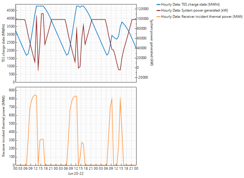This screenshot has height=178, width=244.
Task: Click the rightmost orange spike in lower chart
Action: tap(120, 98)
